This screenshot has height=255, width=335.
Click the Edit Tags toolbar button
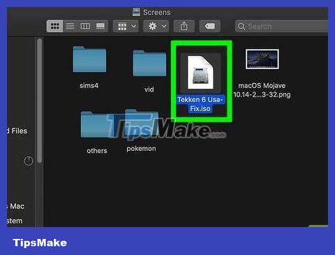point(210,26)
